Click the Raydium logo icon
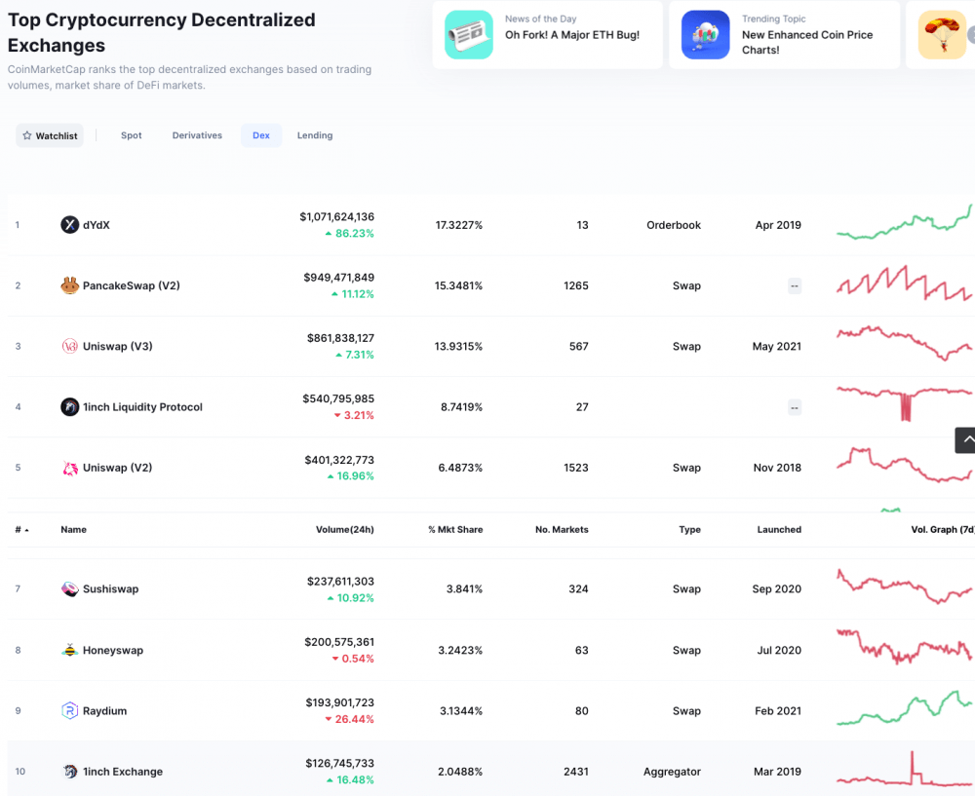The height and width of the screenshot is (796, 975). [x=69, y=710]
